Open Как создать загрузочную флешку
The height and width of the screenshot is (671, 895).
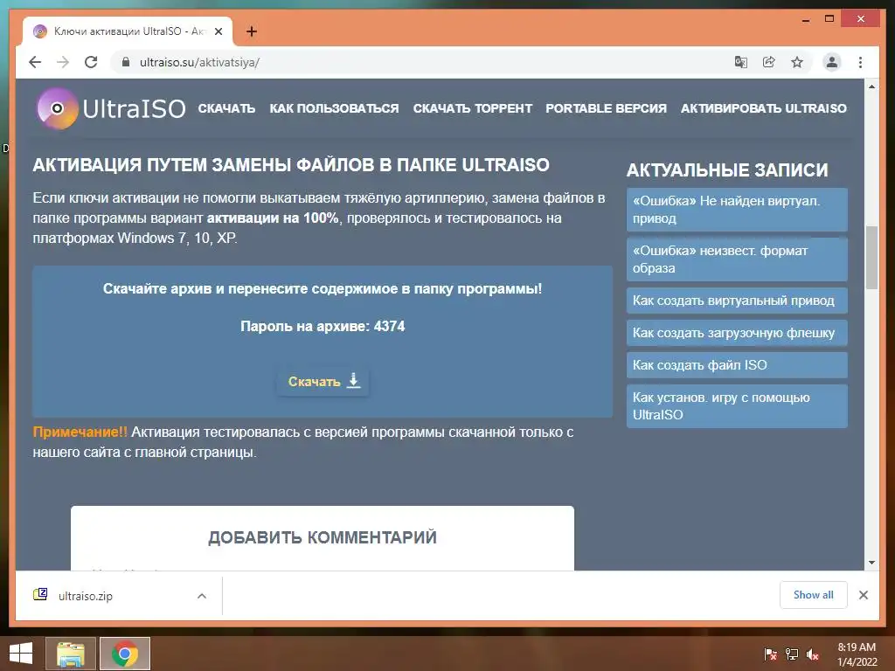pyautogui.click(x=737, y=333)
